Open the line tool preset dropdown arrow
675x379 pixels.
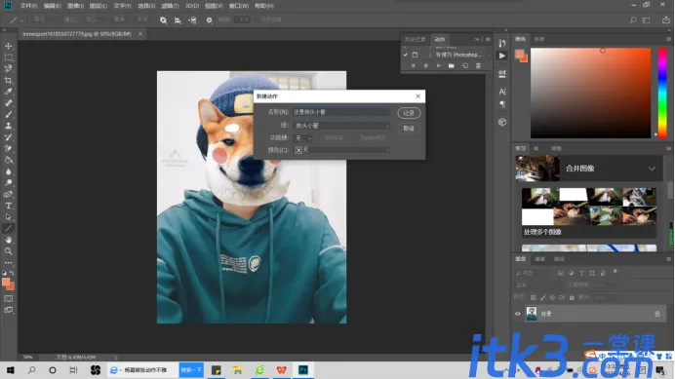click(x=22, y=20)
